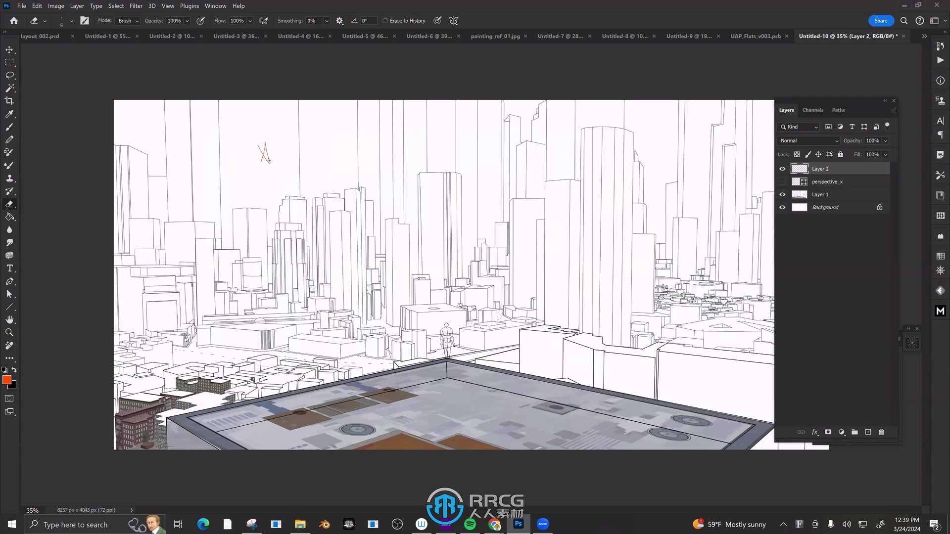Click the foreground orange color swatch

pos(6,380)
